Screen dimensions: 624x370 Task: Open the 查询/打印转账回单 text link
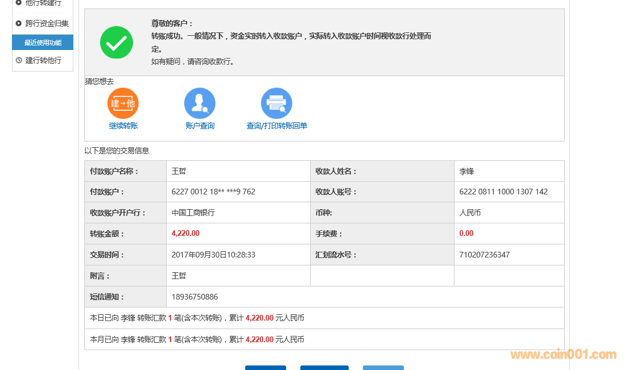(x=276, y=126)
